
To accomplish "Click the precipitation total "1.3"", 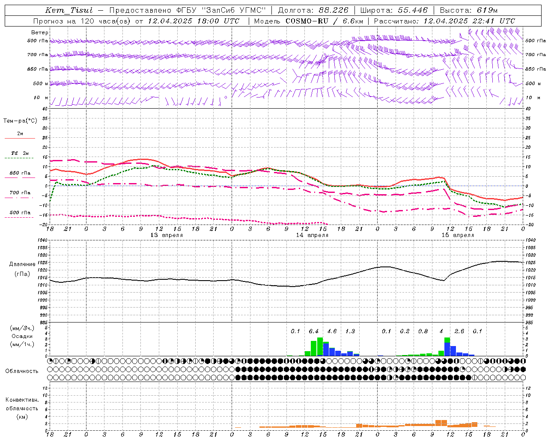I will 350,331.
